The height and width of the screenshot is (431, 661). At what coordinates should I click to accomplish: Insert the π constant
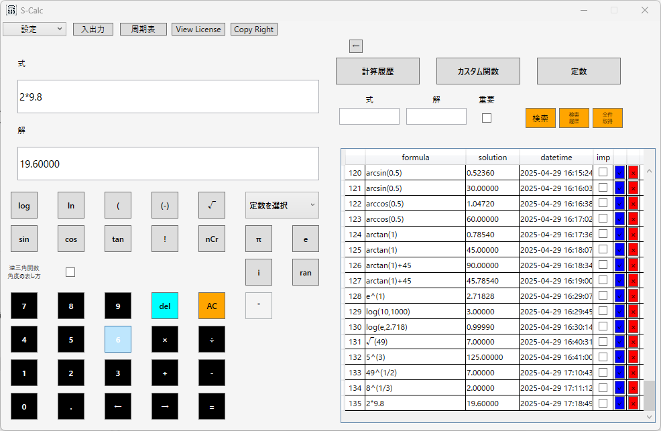click(x=259, y=239)
